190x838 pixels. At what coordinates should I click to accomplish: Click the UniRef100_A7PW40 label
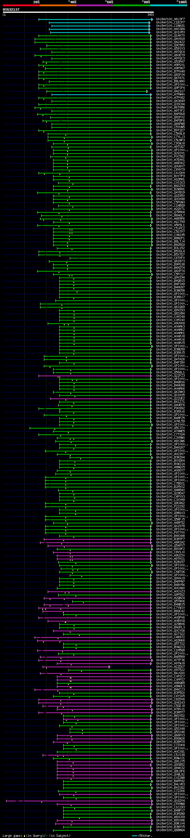[170, 94]
